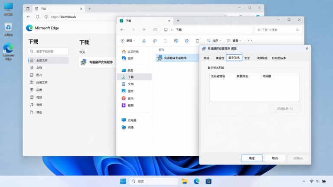The height and width of the screenshot is (187, 333).
Task: Go back in File Explorer navigation
Action: click(x=122, y=30)
